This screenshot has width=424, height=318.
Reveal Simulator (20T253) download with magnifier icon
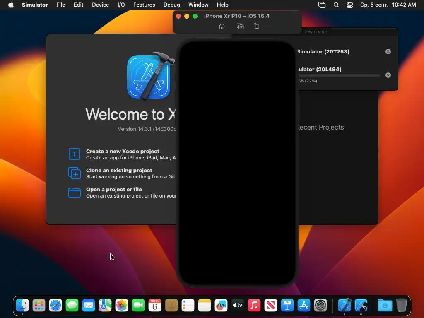tap(388, 52)
